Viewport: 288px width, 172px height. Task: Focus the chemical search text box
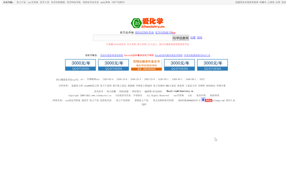[133, 38]
